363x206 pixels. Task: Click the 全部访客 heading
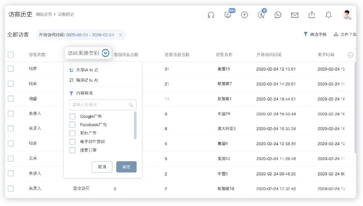tap(18, 35)
